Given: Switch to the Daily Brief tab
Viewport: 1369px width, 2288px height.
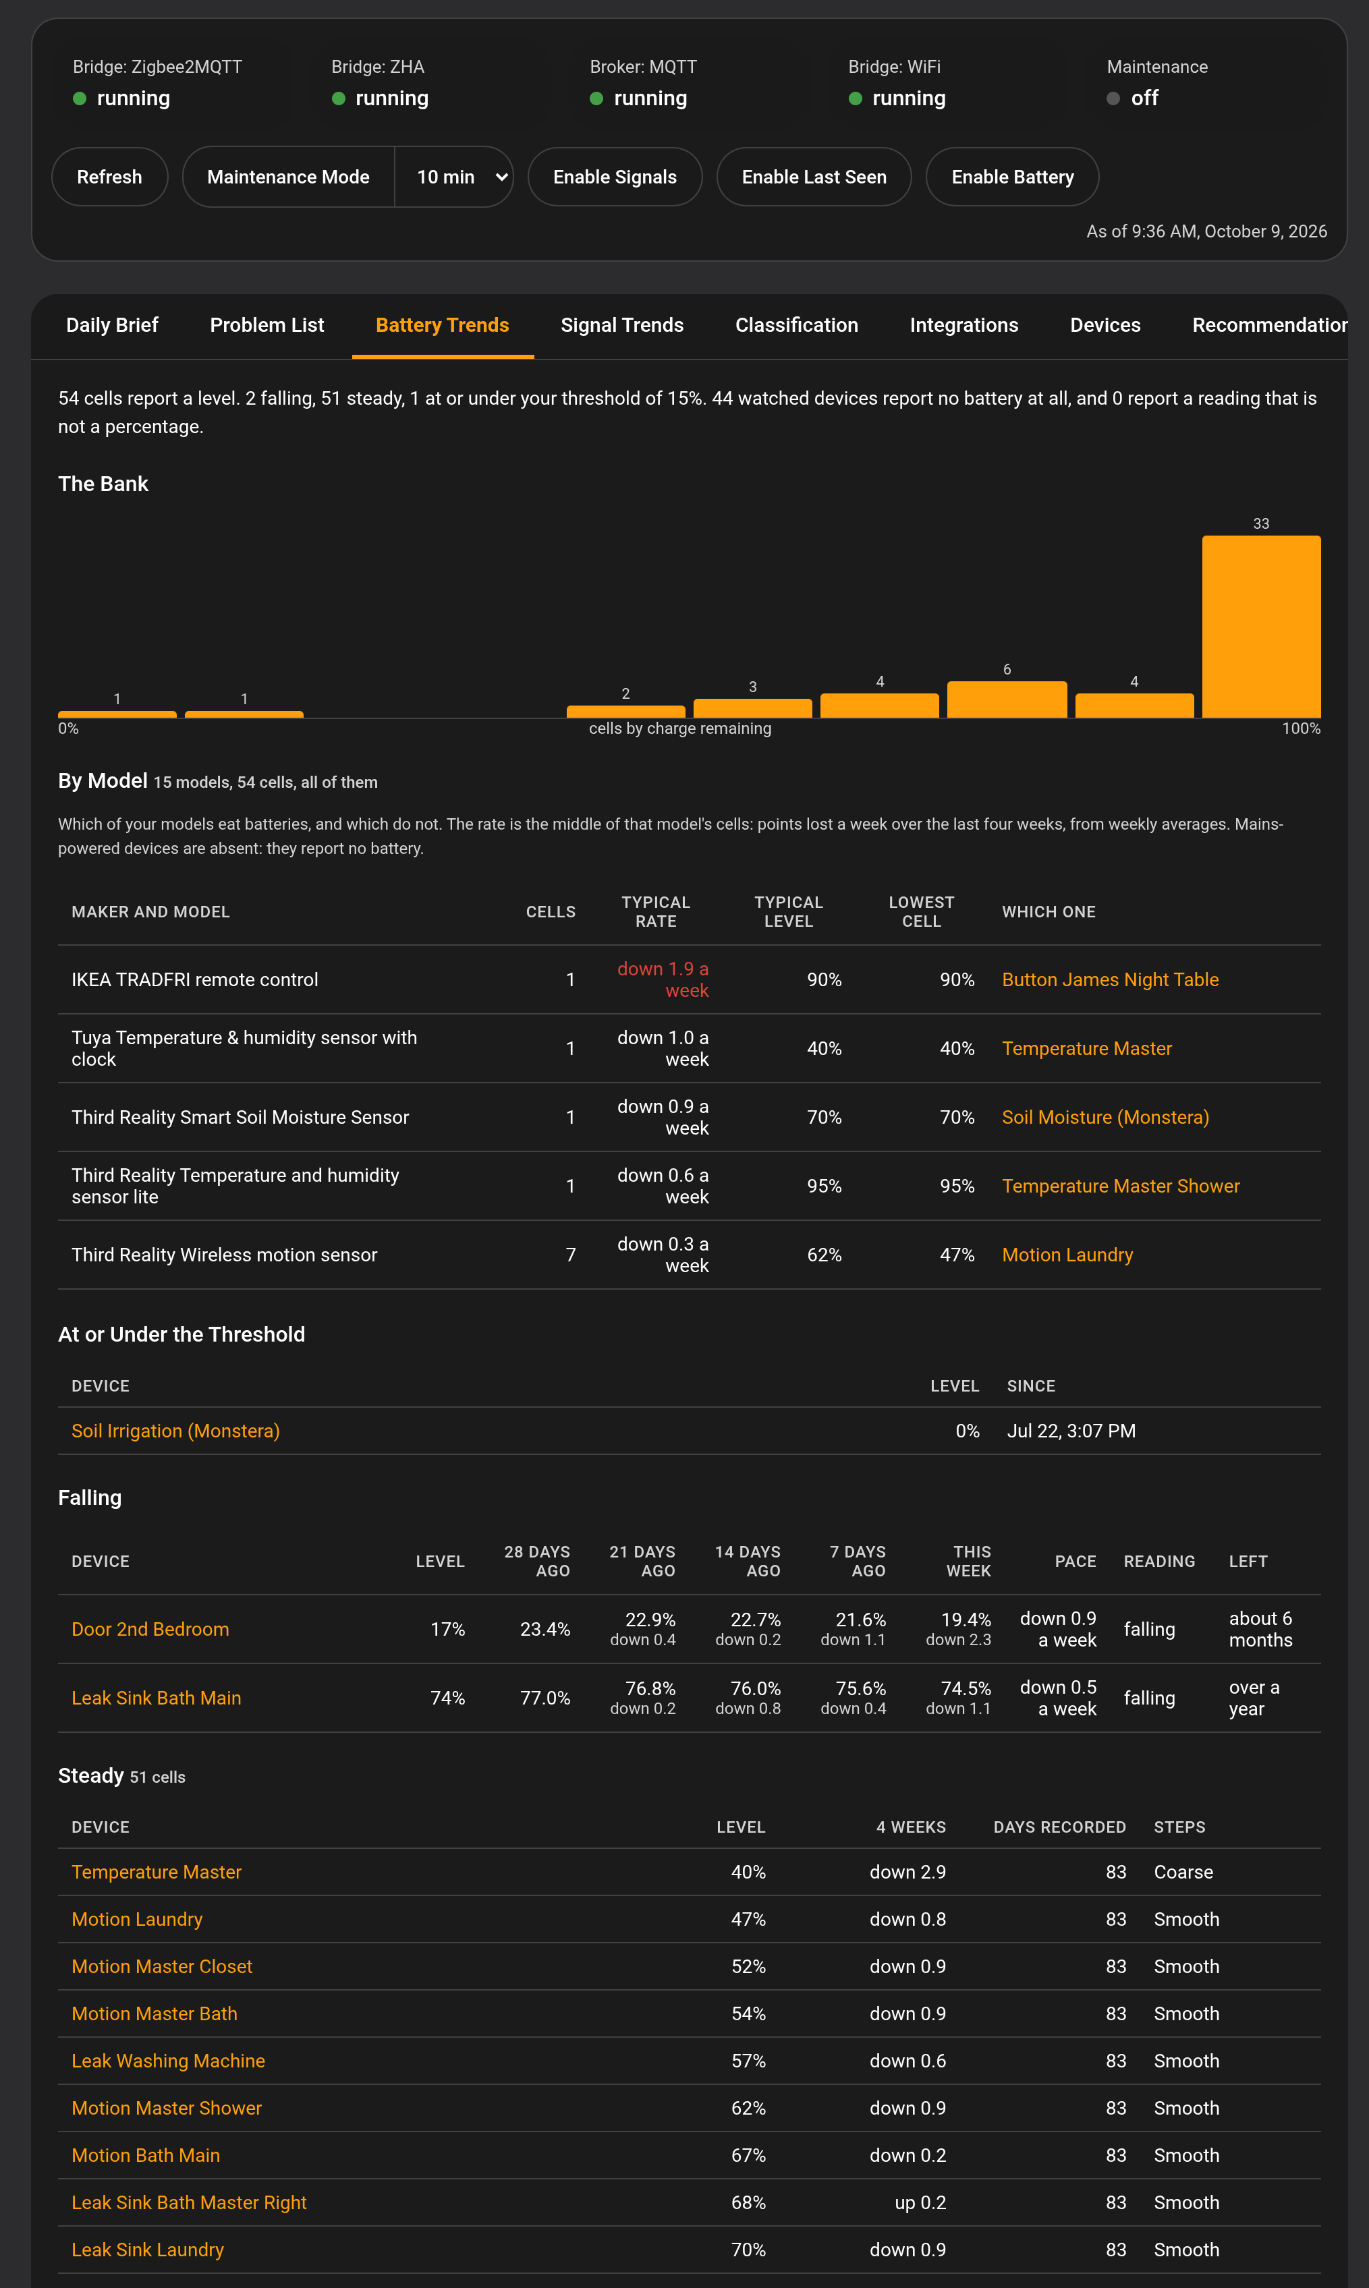Looking at the screenshot, I should 111,326.
